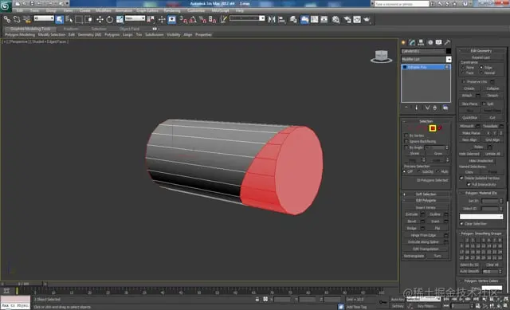
Task: Click the Detach button
Action: (x=492, y=96)
